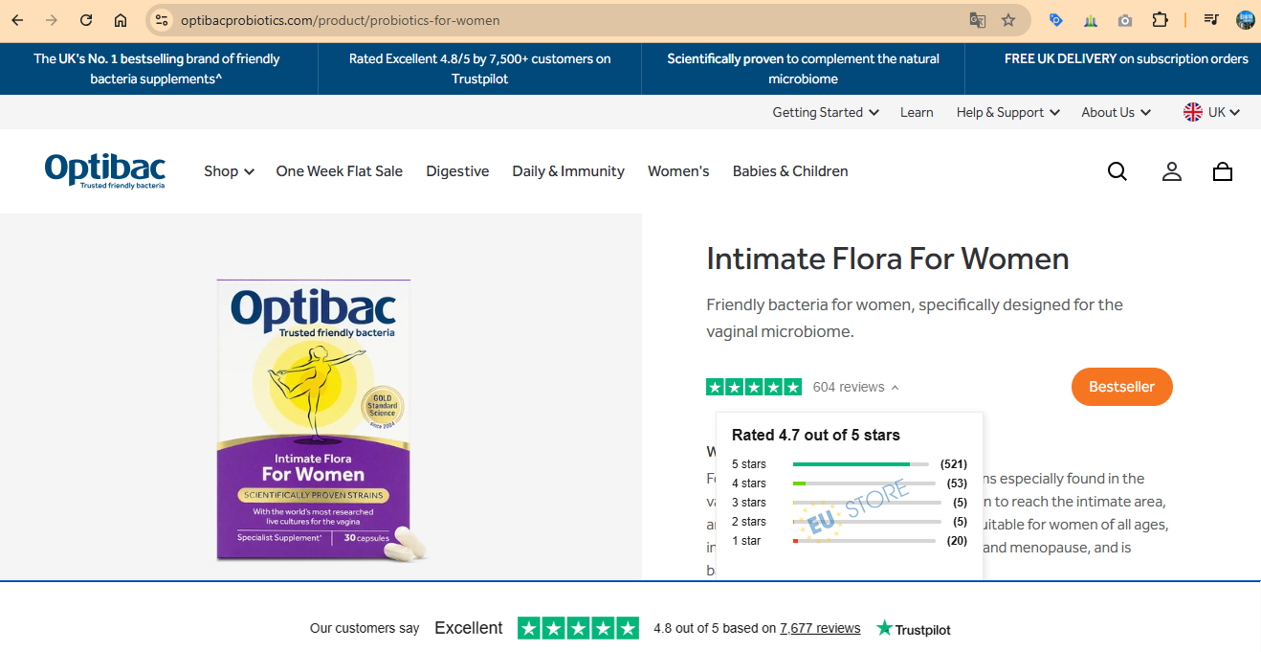Click the Trustpilot logo in footer bar
Image resolution: width=1261 pixels, height=652 pixels.
pyautogui.click(x=914, y=628)
